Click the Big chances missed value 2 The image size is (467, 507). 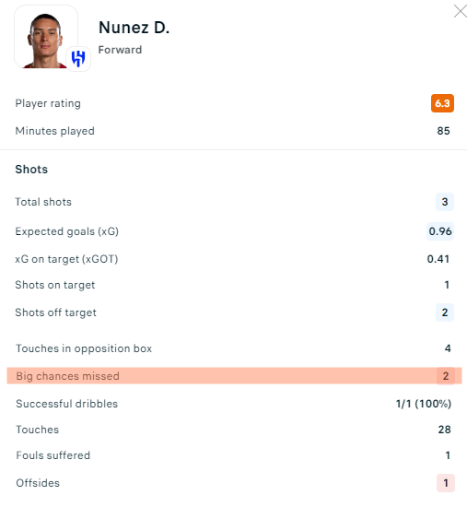[x=446, y=376]
